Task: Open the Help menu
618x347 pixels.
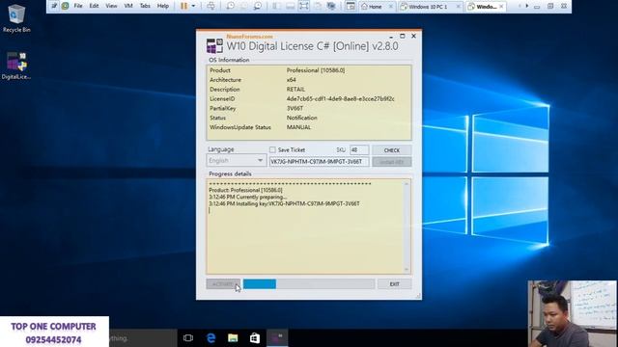Action: tap(163, 6)
